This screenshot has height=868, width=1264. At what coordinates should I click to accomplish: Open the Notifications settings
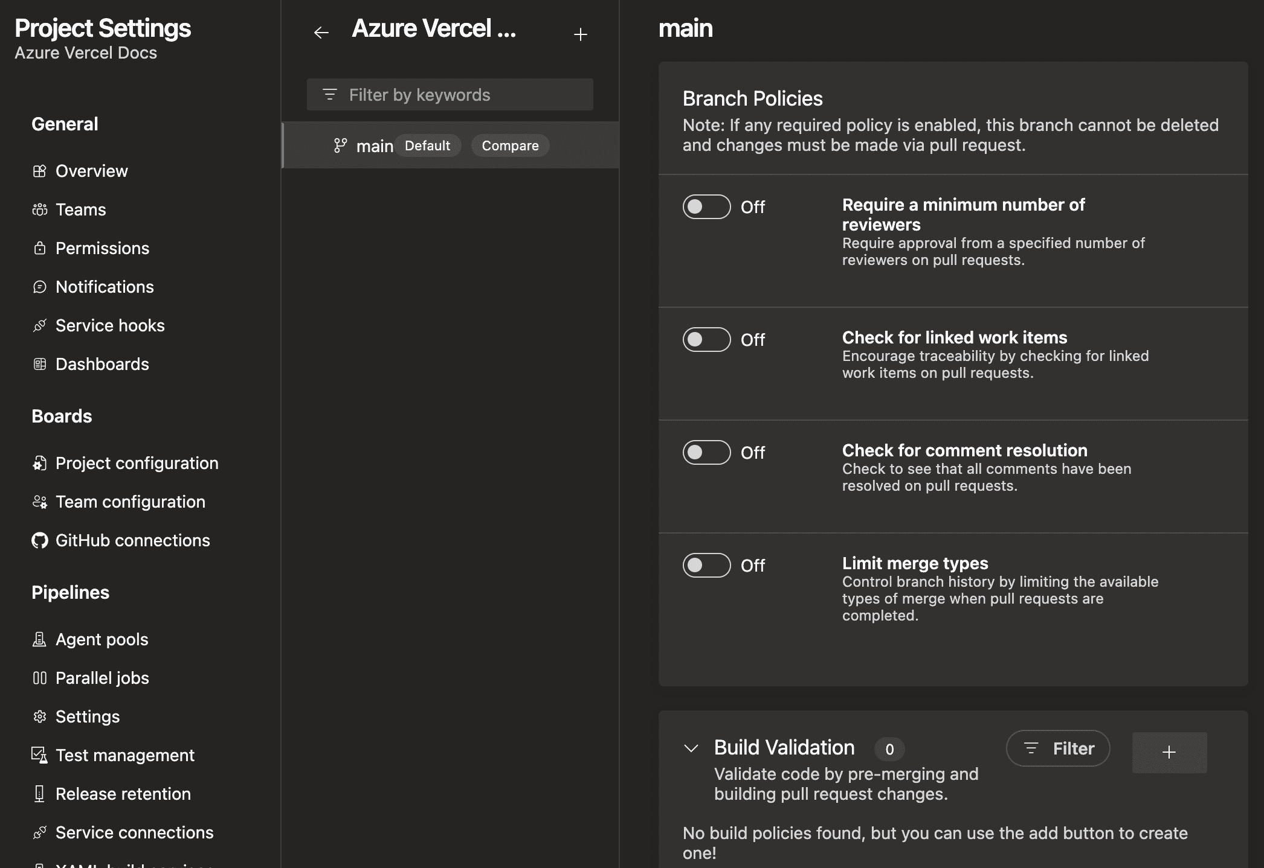pyautogui.click(x=105, y=287)
